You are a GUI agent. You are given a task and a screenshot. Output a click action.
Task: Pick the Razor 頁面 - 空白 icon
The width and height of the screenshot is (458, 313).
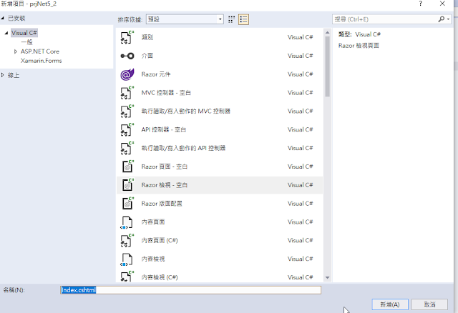[127, 167]
